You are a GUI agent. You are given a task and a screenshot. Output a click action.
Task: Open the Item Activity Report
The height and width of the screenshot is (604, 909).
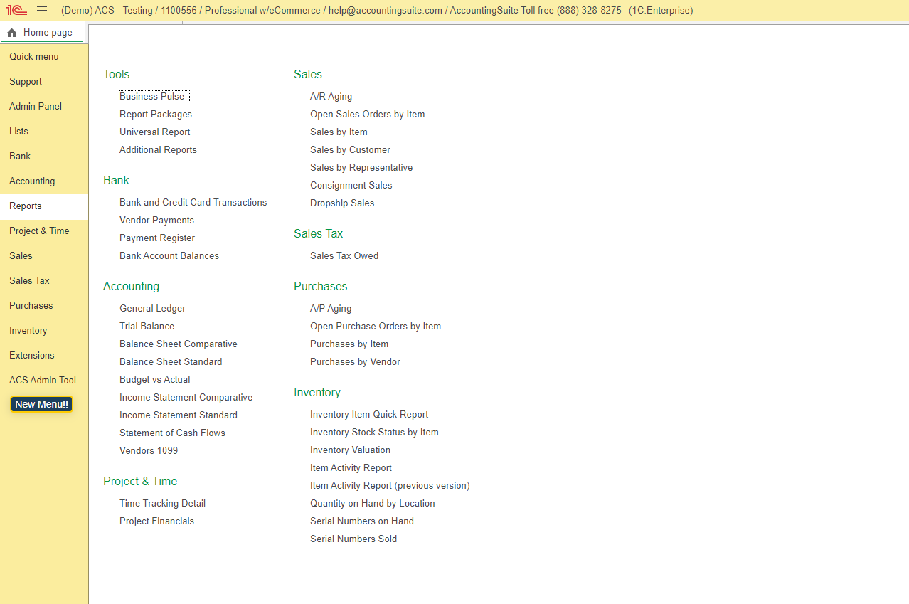coord(351,468)
